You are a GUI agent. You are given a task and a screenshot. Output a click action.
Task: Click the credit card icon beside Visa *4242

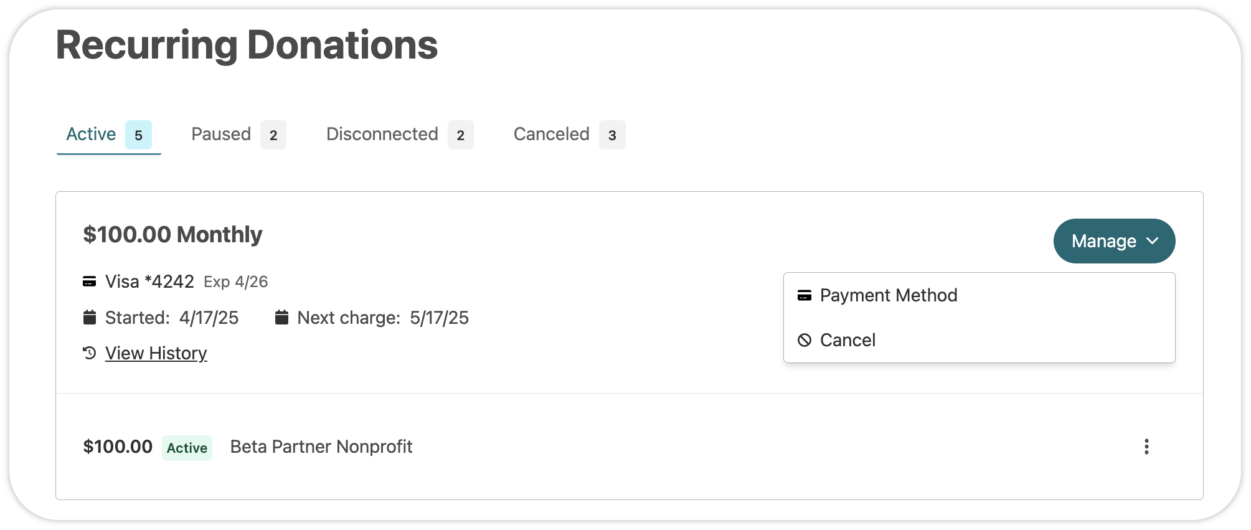(x=90, y=282)
